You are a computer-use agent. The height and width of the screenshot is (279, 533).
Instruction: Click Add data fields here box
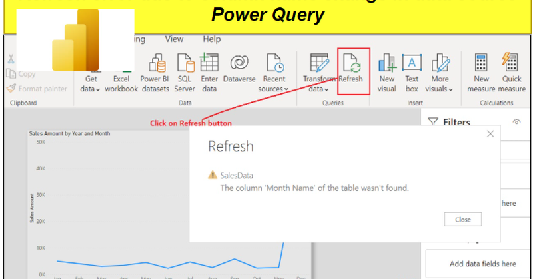(478, 264)
